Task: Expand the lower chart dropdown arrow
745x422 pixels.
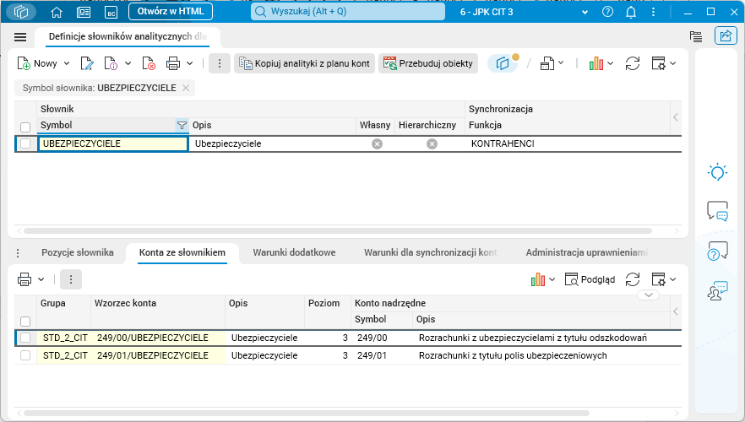Action: [x=552, y=279]
